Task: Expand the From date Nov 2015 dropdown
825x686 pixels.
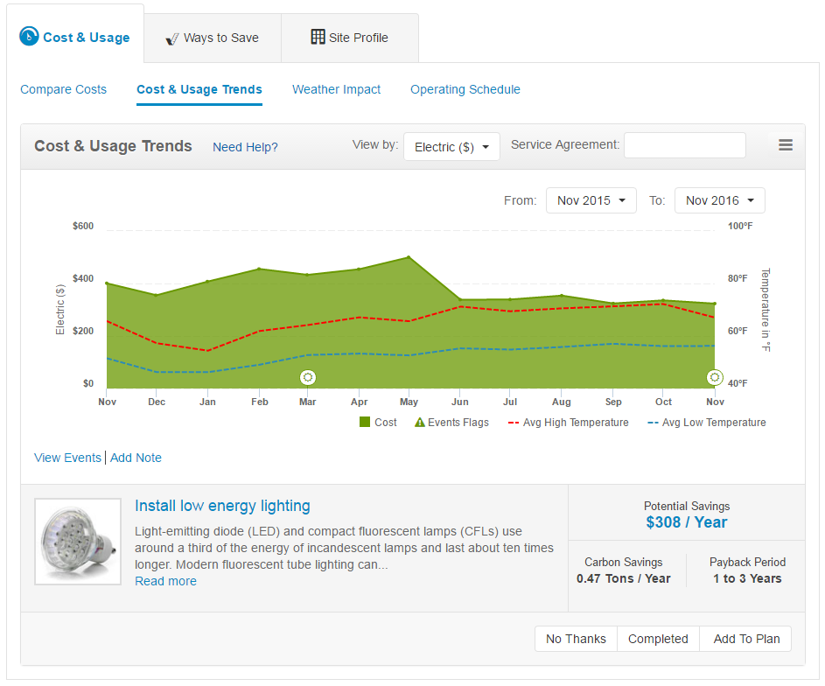Action: 591,200
